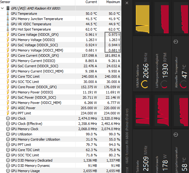Click clock icon next to GPU Clock
The image size is (189, 173).
coord(8,118)
